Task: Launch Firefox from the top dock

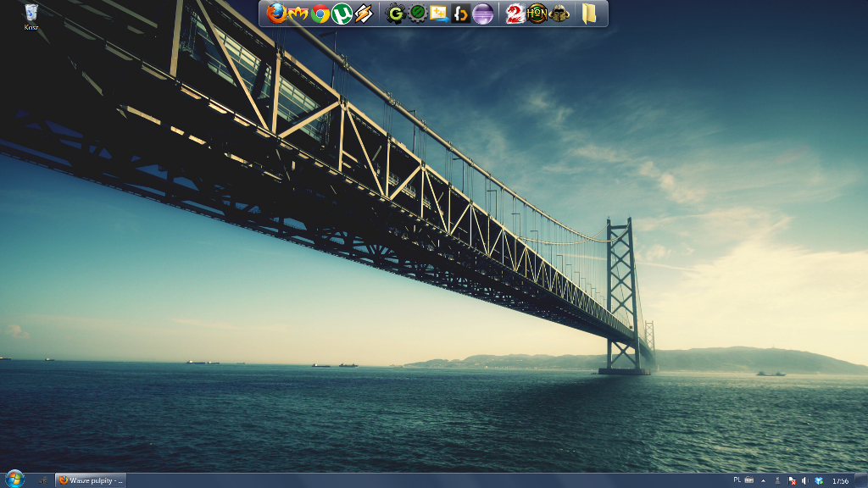Action: 276,14
